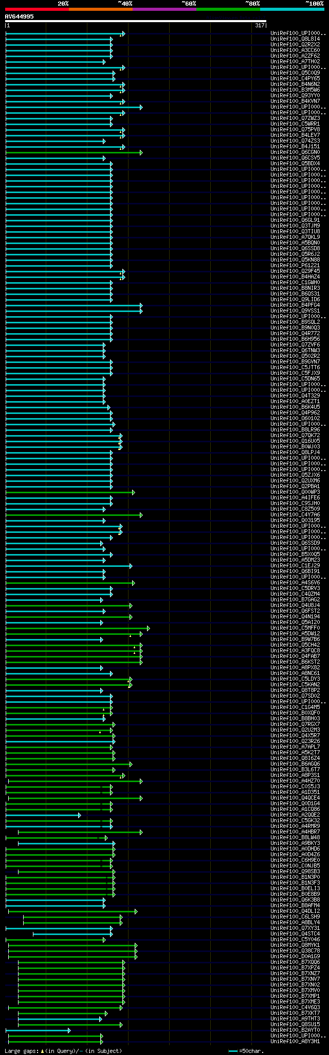
Task: Select hit label UniRef100_Q5CH42
Action: (295, 645)
